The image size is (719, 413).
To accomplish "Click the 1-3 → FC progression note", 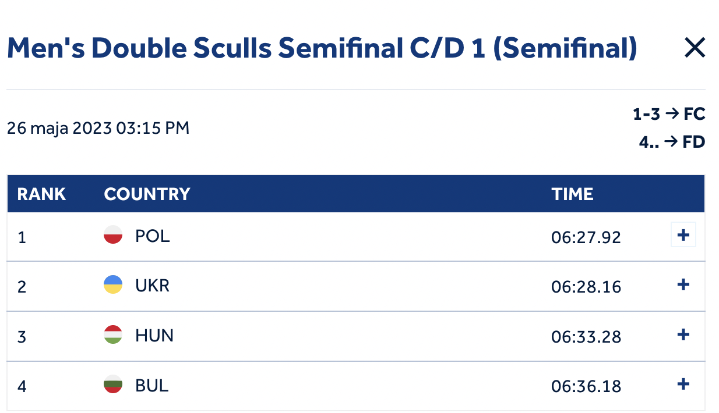I will point(669,114).
